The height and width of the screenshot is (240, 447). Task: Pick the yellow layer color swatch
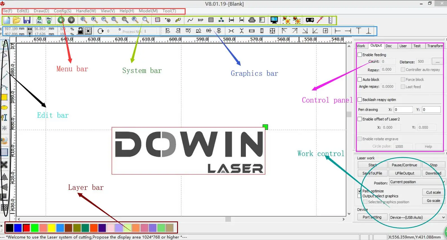(x=51, y=228)
